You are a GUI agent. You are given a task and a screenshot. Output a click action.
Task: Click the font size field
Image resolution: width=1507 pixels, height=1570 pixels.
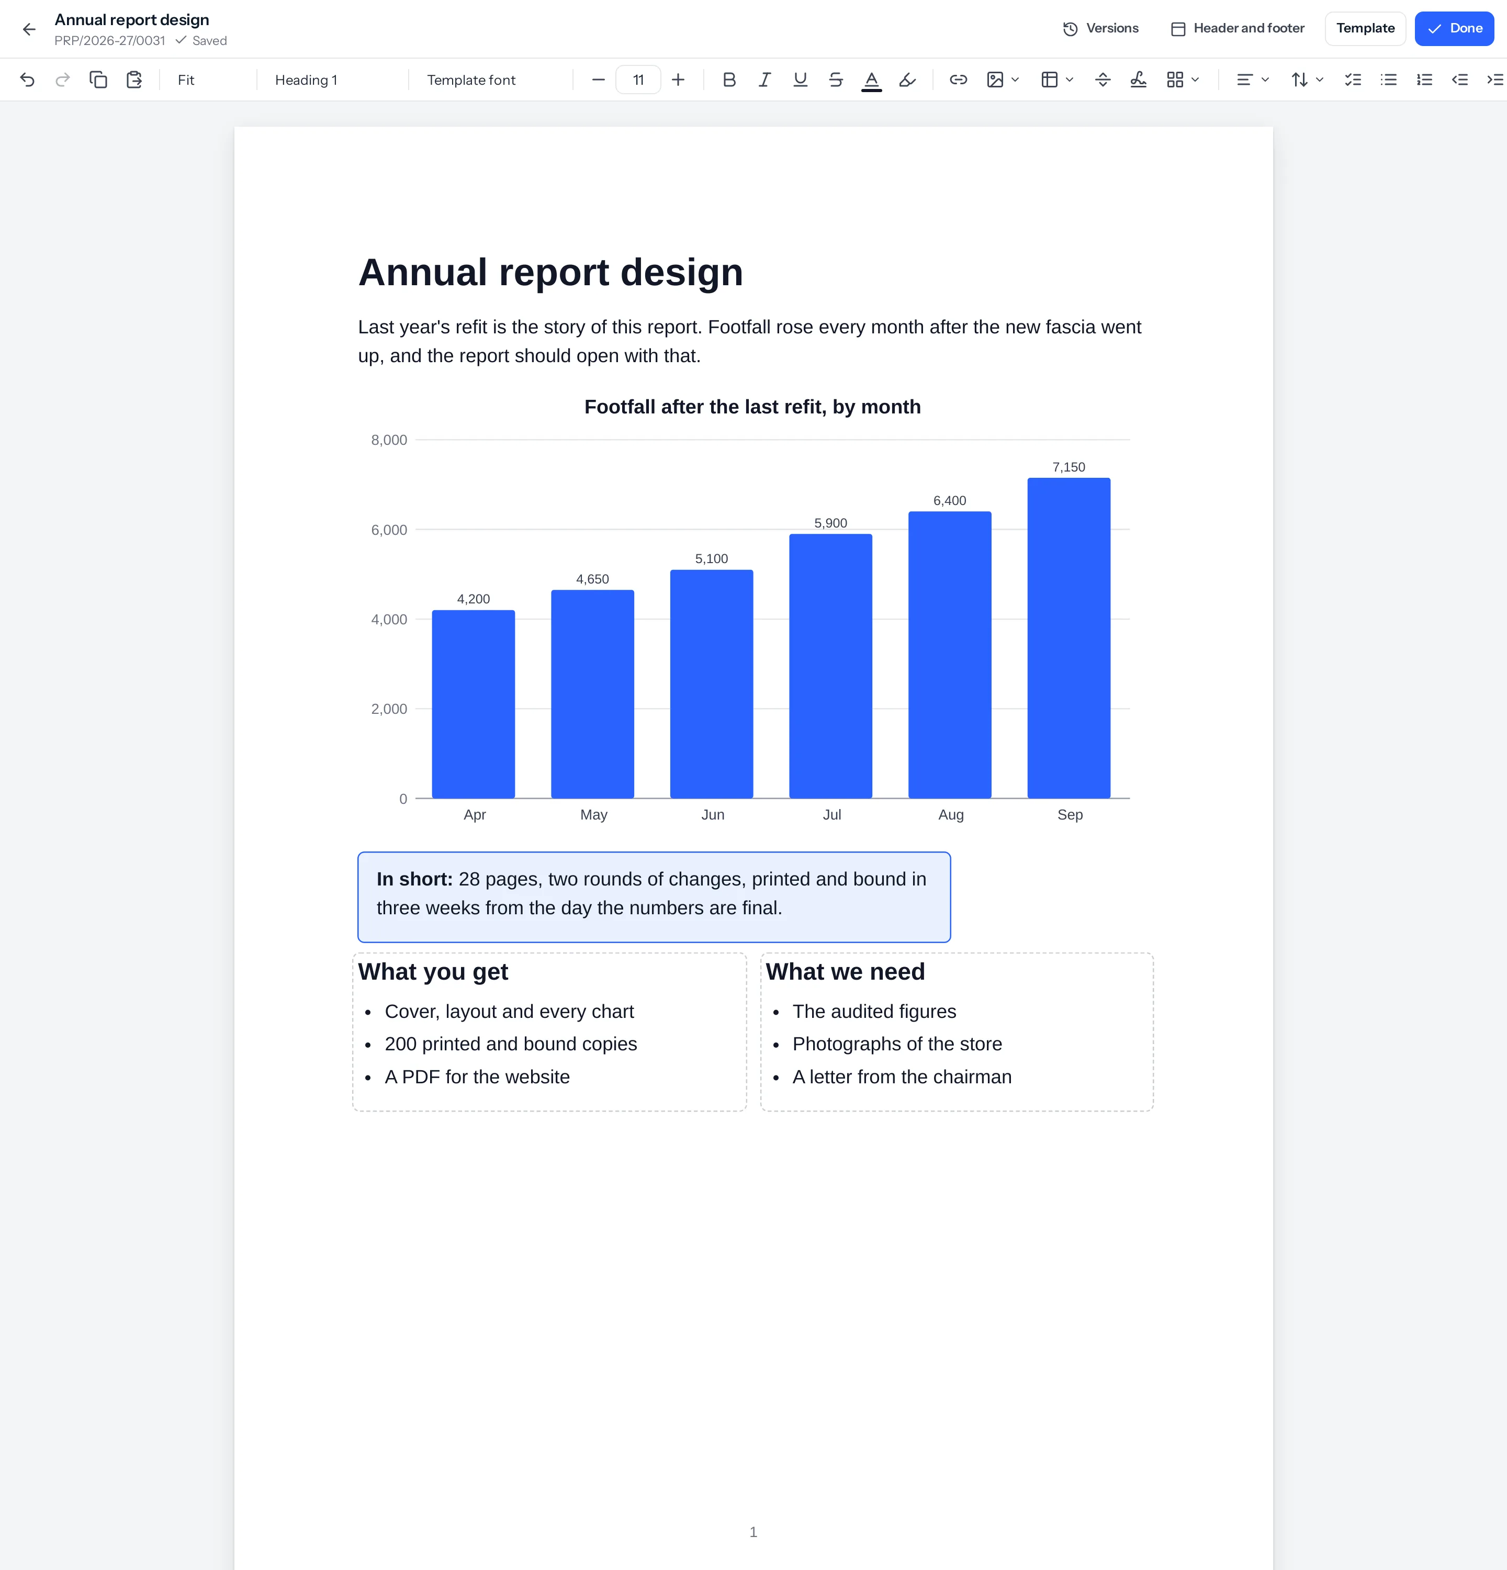pos(638,80)
